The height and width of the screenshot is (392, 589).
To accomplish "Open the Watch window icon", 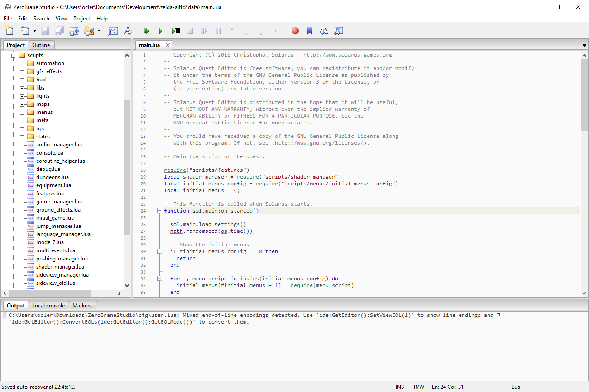I will [339, 31].
